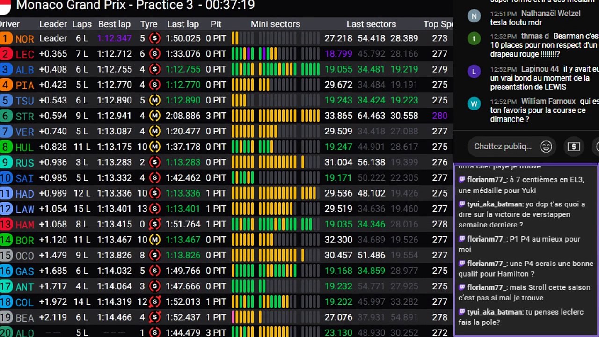Click STR's purple top speed 280
The image size is (599, 337).
coord(440,116)
